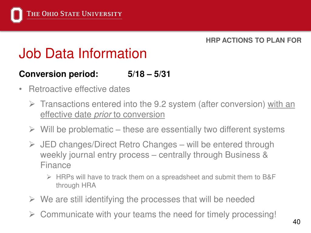Click underlined 'with an' text
Image resolution: width=311 pixels, height=233 pixels.
click(281, 104)
